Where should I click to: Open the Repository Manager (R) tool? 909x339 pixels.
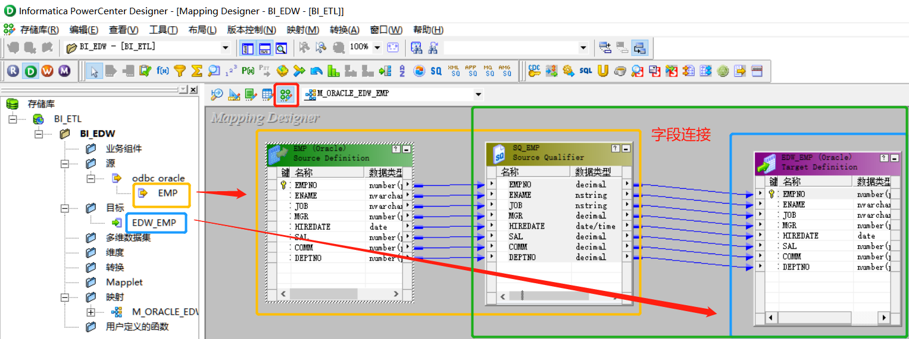click(14, 71)
